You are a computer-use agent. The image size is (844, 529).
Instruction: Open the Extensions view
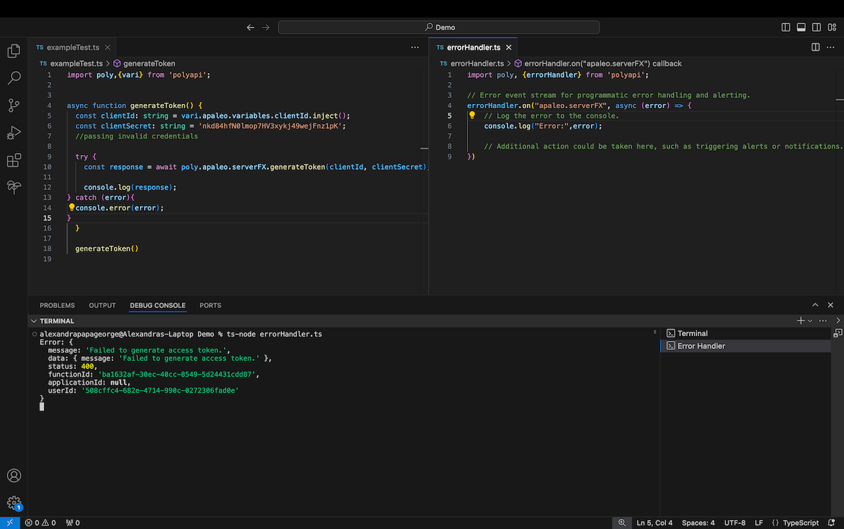[x=14, y=160]
